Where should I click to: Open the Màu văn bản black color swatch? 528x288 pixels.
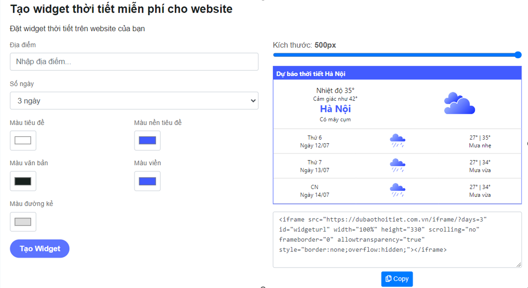click(23, 181)
